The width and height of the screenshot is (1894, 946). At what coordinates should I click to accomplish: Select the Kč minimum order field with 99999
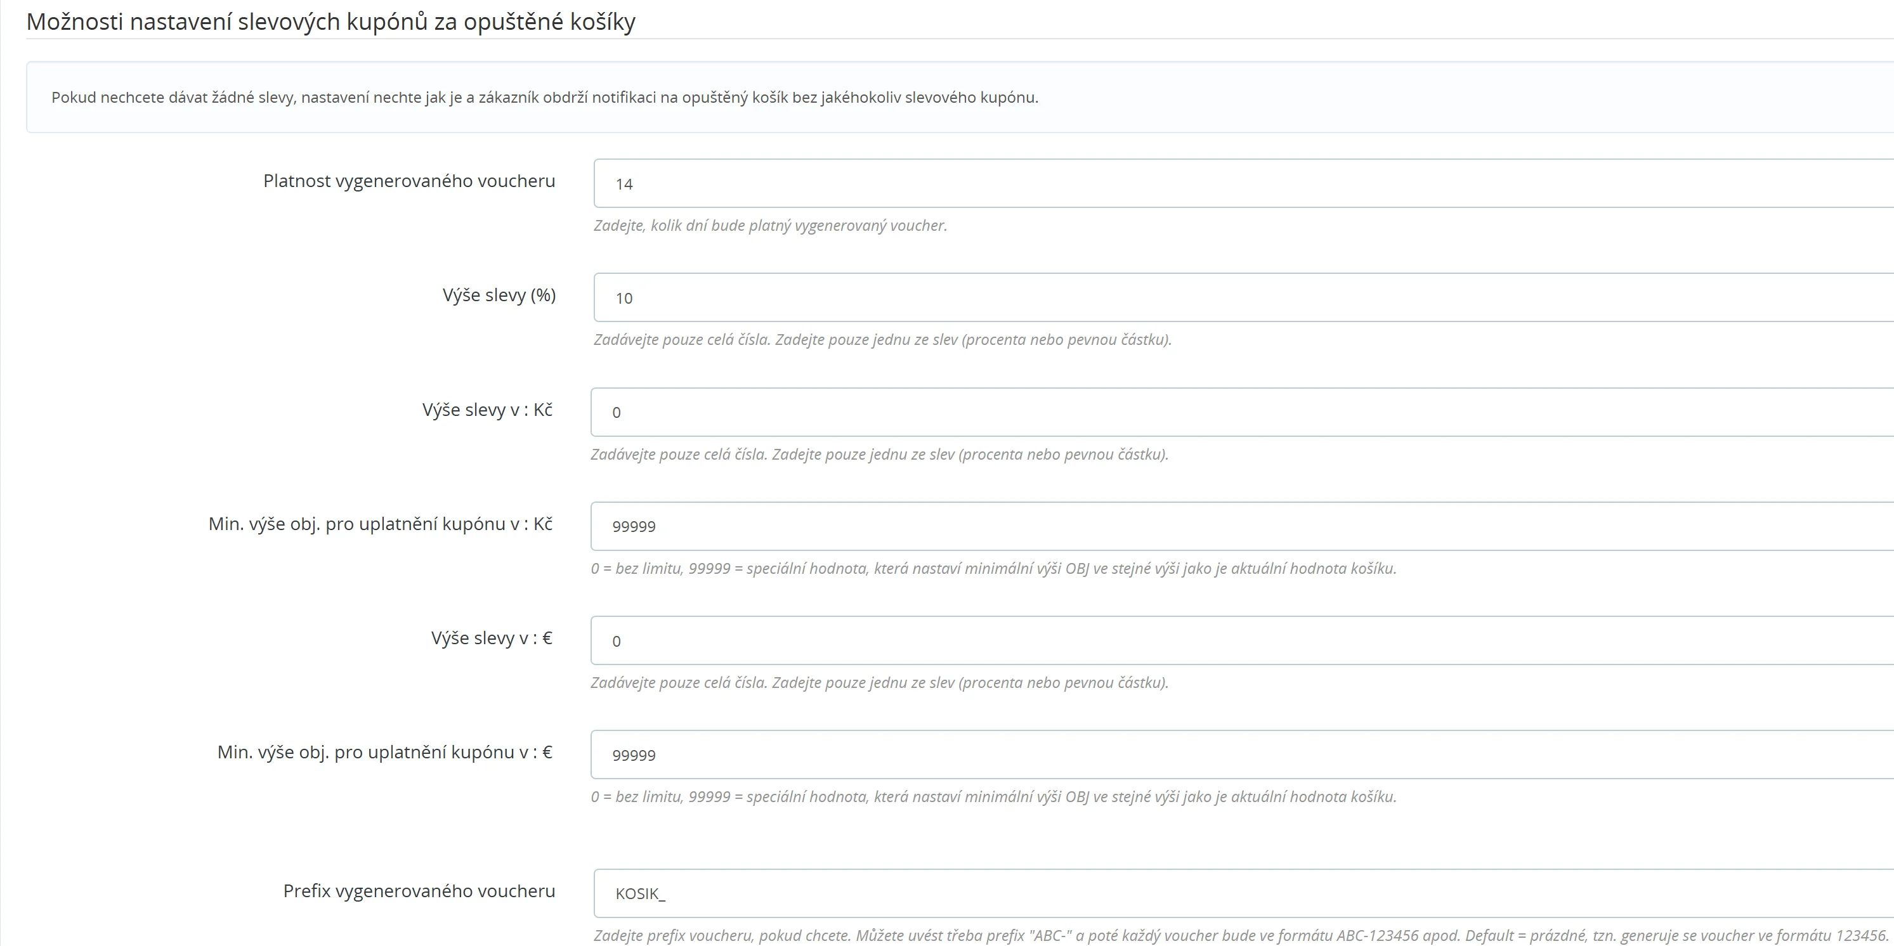(x=1241, y=526)
